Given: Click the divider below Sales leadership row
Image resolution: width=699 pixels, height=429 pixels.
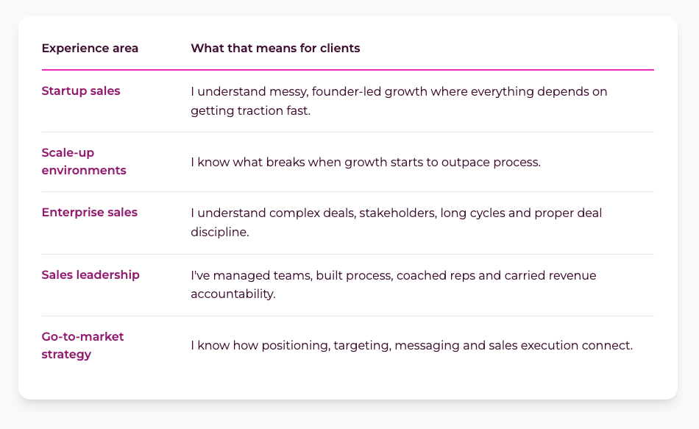Looking at the screenshot, I should click(x=347, y=316).
